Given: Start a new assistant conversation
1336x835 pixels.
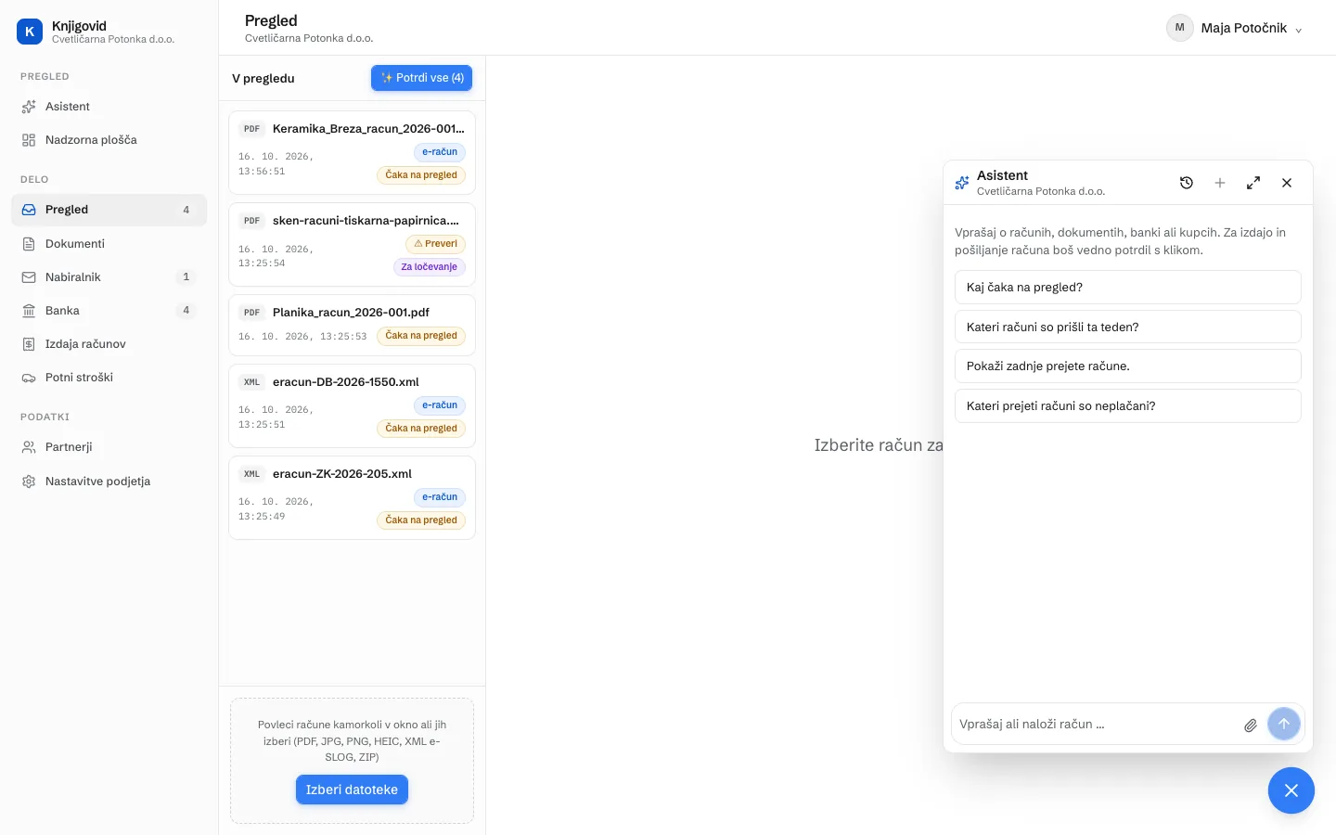Looking at the screenshot, I should (x=1220, y=183).
